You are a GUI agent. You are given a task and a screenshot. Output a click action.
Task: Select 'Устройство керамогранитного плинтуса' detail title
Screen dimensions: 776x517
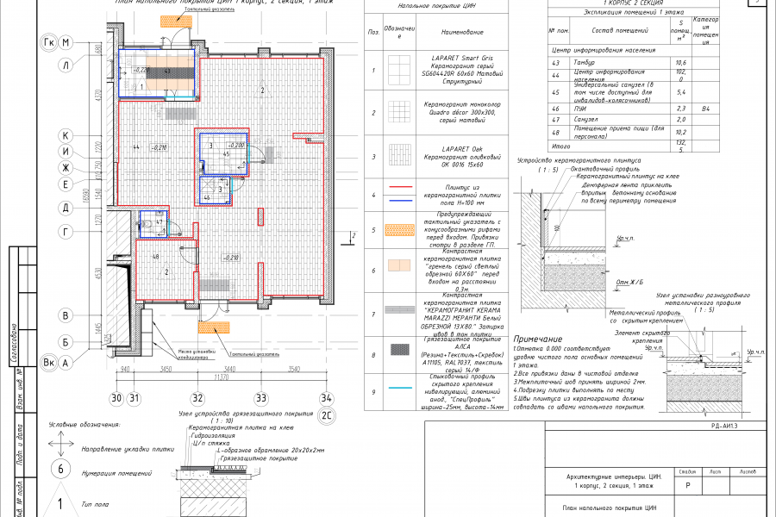[579, 160]
